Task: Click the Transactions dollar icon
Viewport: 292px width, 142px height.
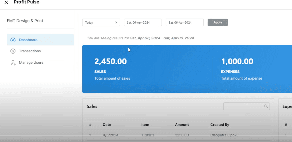Action: (13, 51)
